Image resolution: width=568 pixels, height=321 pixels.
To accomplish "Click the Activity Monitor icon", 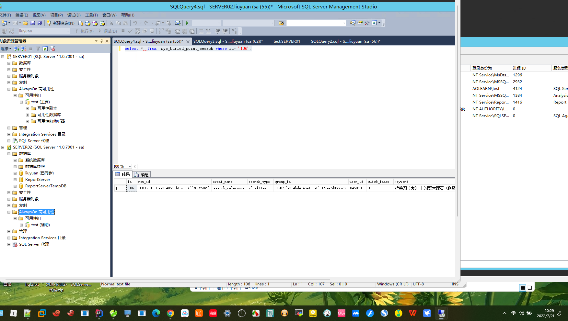I will [178, 23].
